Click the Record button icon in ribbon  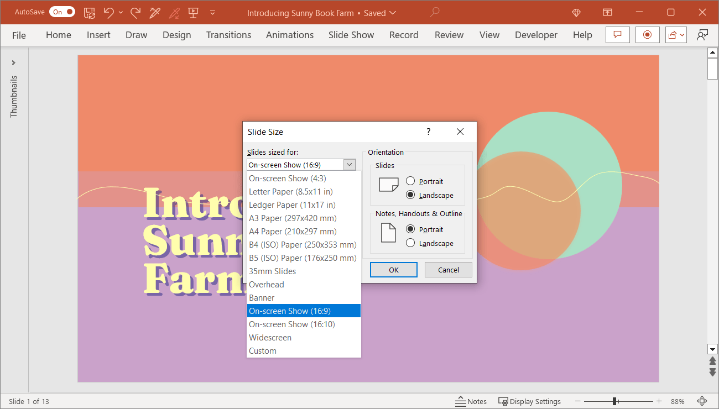click(x=647, y=35)
